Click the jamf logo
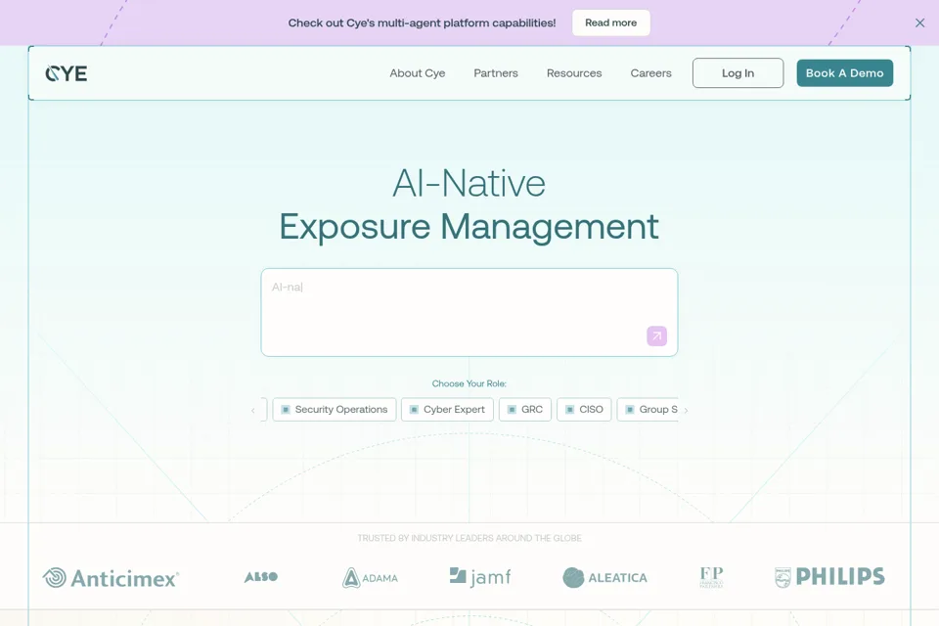 [x=480, y=577]
